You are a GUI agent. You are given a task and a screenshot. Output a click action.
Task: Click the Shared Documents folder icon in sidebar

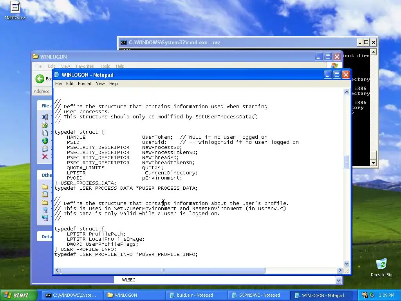tap(45, 202)
